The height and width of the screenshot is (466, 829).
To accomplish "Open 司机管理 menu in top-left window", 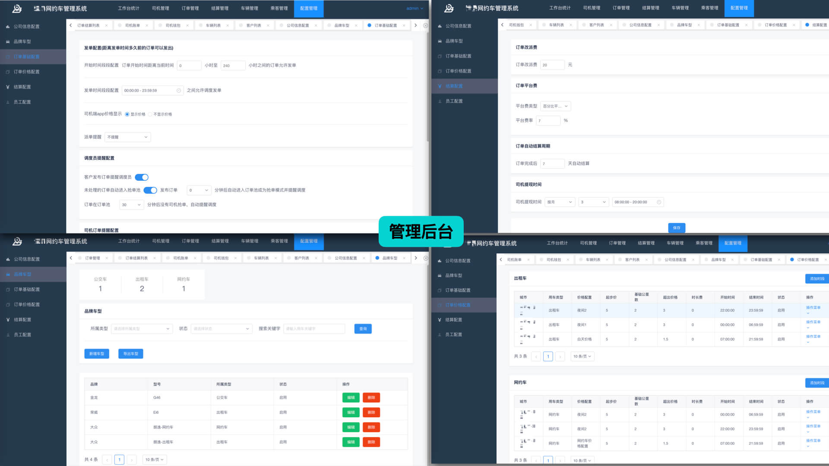I will tap(161, 8).
